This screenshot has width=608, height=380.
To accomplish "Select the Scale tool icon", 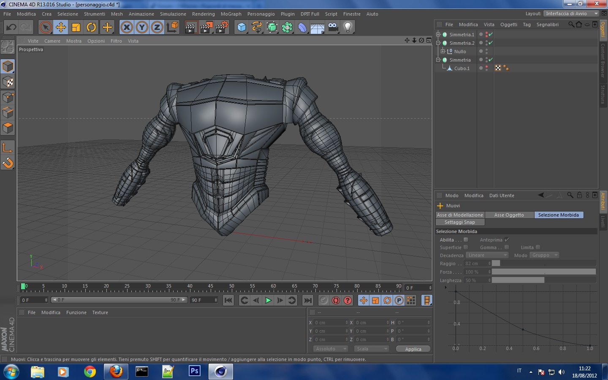I will coord(76,27).
